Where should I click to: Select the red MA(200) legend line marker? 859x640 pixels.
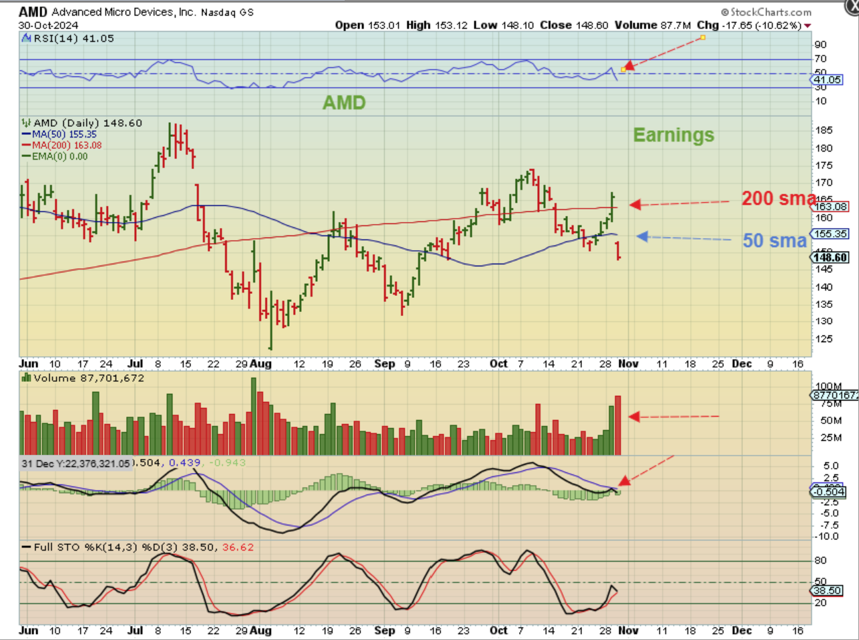click(27, 145)
